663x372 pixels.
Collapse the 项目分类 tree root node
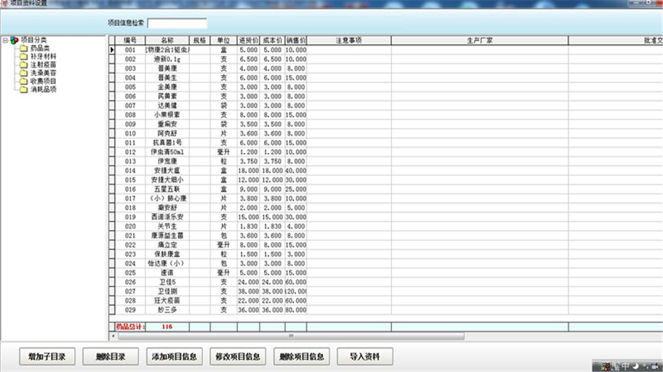[x=5, y=40]
